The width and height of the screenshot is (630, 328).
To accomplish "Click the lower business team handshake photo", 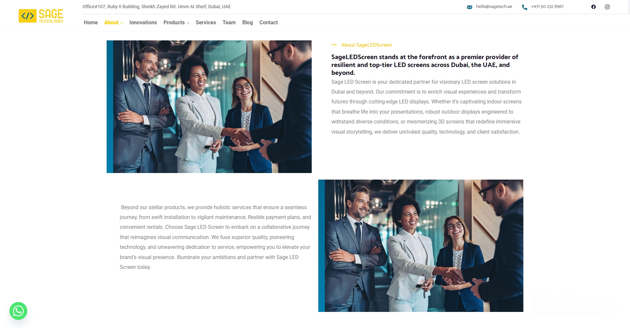I will point(421,246).
